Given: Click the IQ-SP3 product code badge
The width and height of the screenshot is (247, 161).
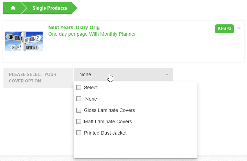Looking at the screenshot, I should (224, 28).
